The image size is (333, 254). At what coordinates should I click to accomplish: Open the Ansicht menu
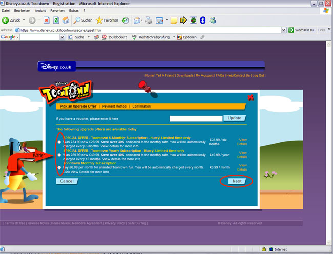click(40, 11)
